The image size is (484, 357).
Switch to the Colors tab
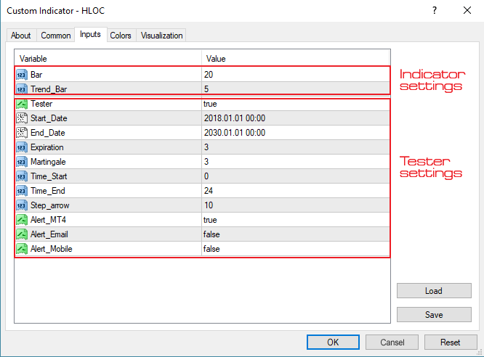(121, 36)
